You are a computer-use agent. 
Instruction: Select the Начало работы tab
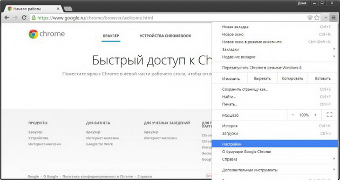pyautogui.click(x=34, y=9)
